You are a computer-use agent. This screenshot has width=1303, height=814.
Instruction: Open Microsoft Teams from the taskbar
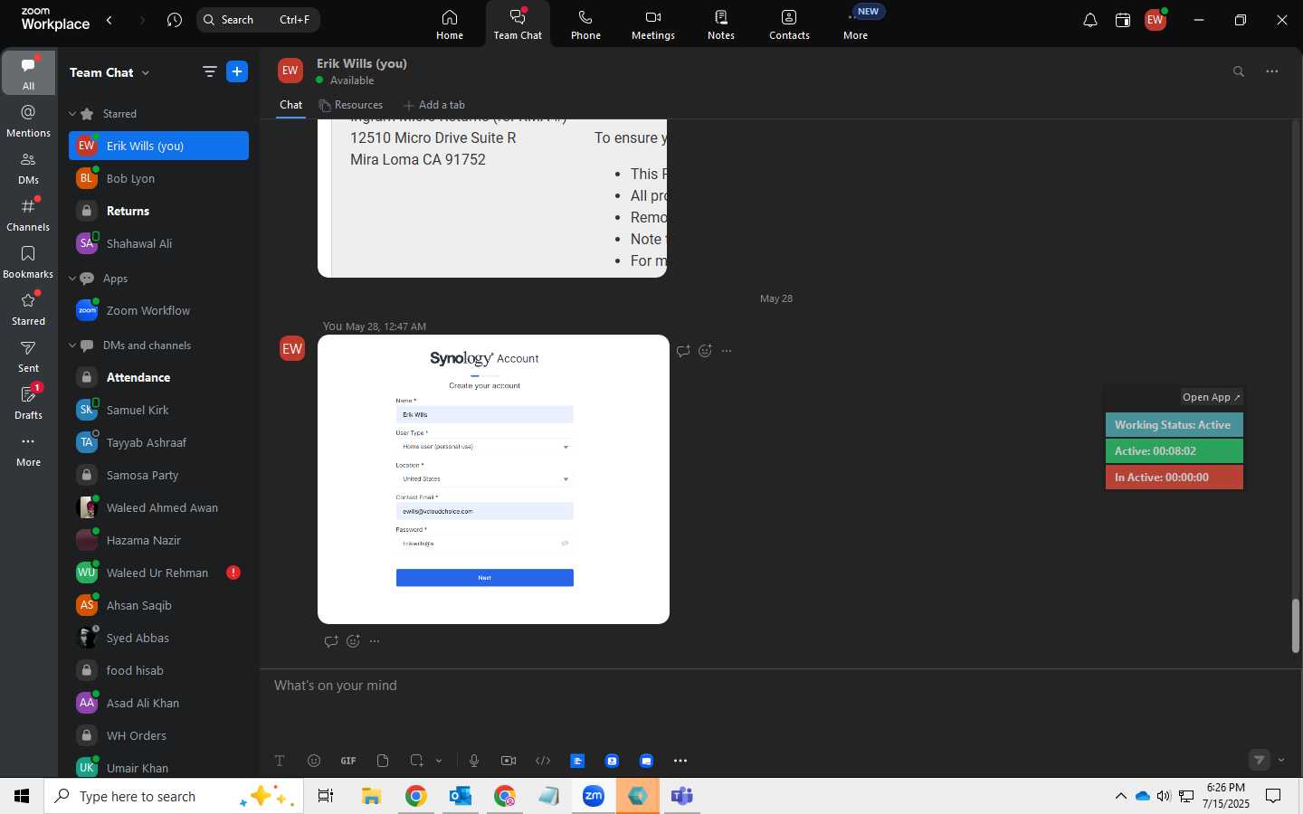pos(682,796)
